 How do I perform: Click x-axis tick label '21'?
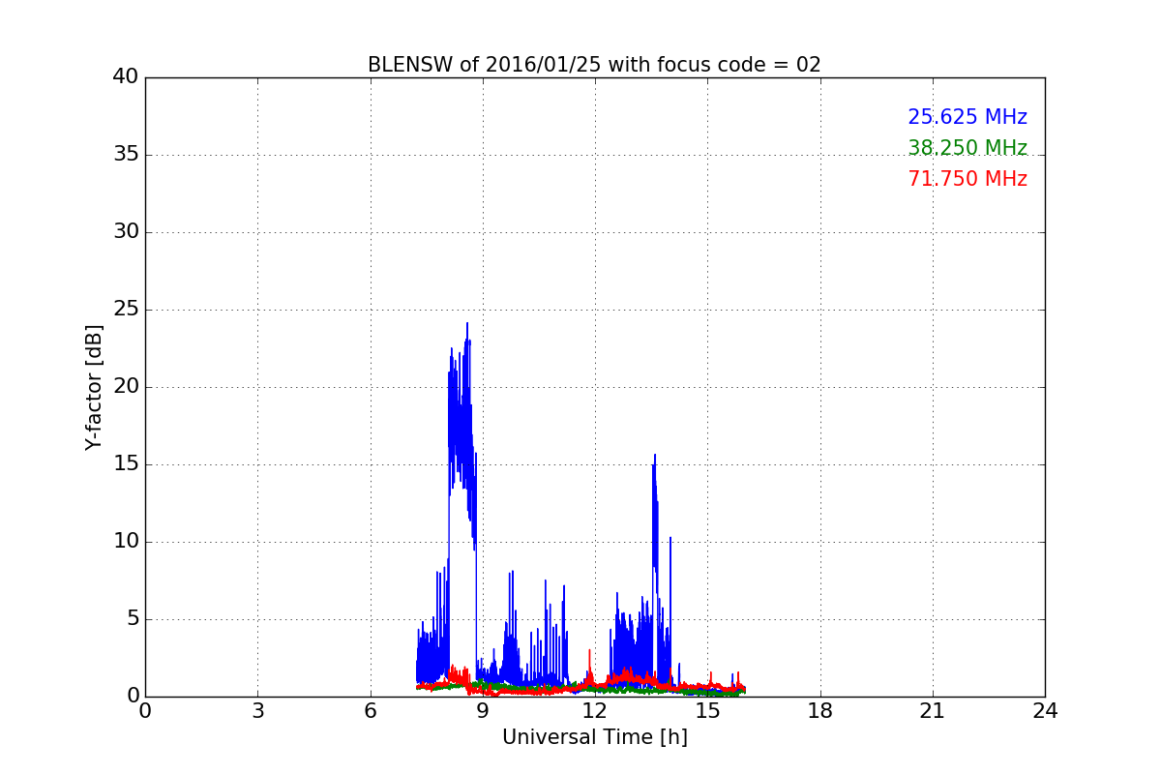click(x=933, y=711)
